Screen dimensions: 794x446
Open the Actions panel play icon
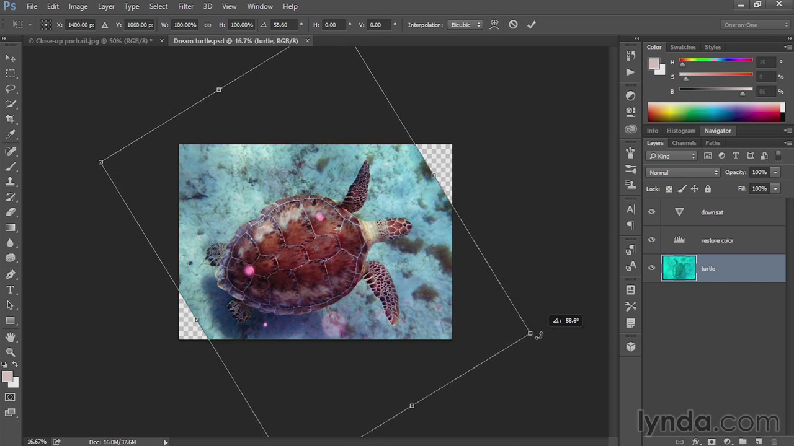(630, 72)
